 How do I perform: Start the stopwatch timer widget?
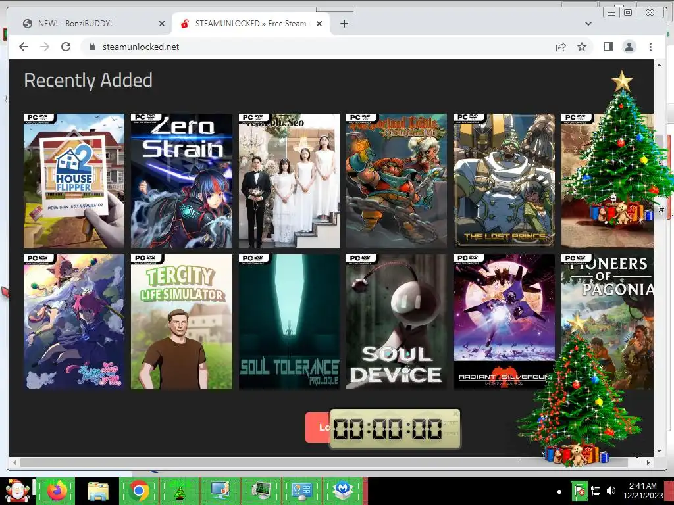[x=450, y=423]
